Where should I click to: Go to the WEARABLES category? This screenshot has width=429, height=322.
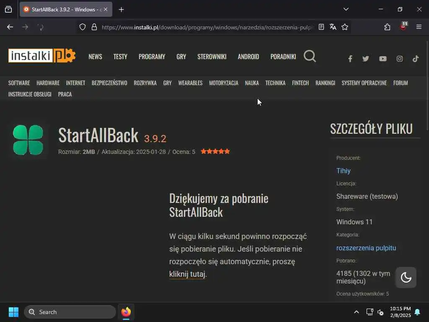tap(190, 83)
